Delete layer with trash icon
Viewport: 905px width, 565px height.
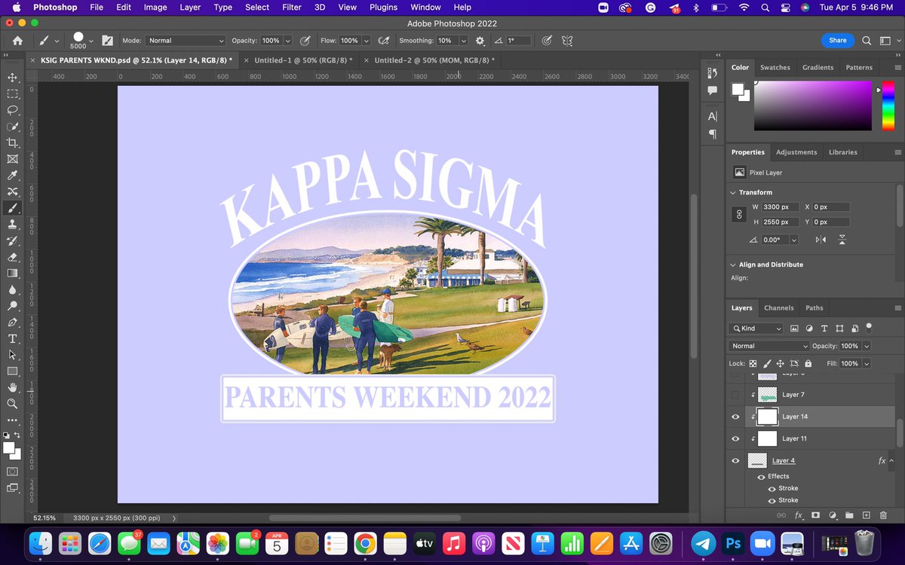tap(883, 515)
